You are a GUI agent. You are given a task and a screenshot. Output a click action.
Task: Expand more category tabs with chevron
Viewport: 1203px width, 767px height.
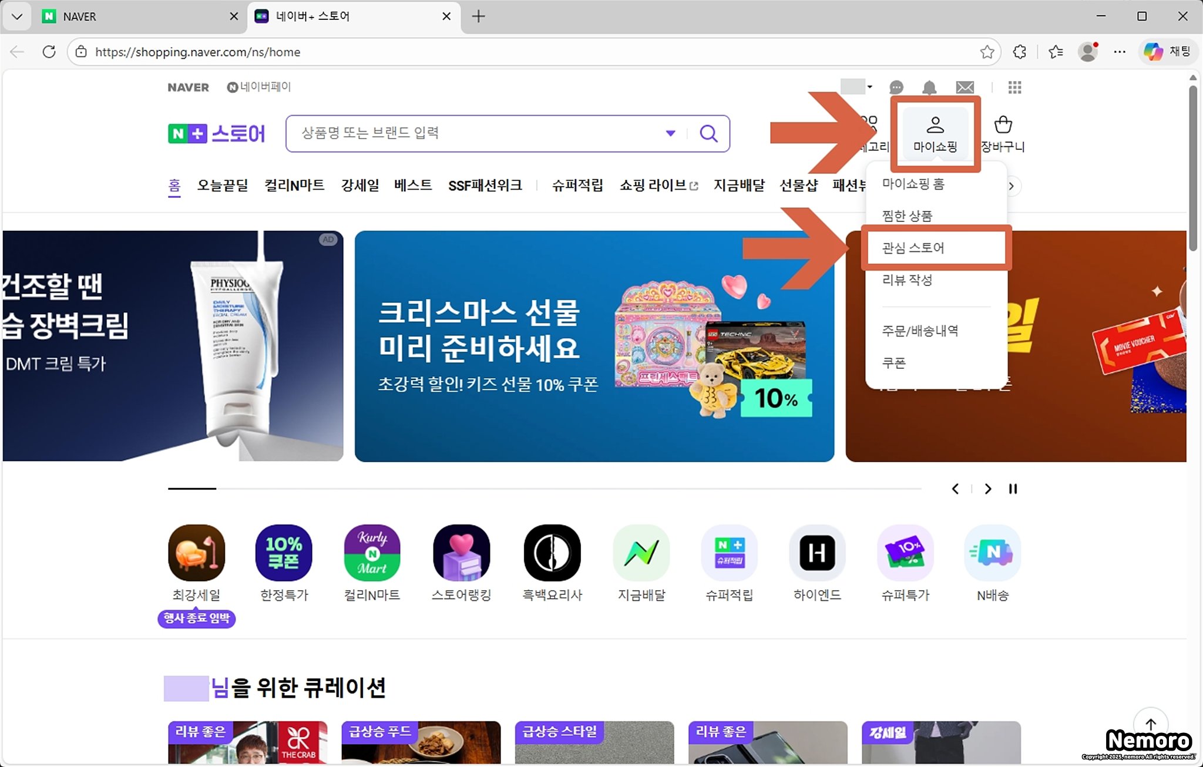pos(1011,186)
